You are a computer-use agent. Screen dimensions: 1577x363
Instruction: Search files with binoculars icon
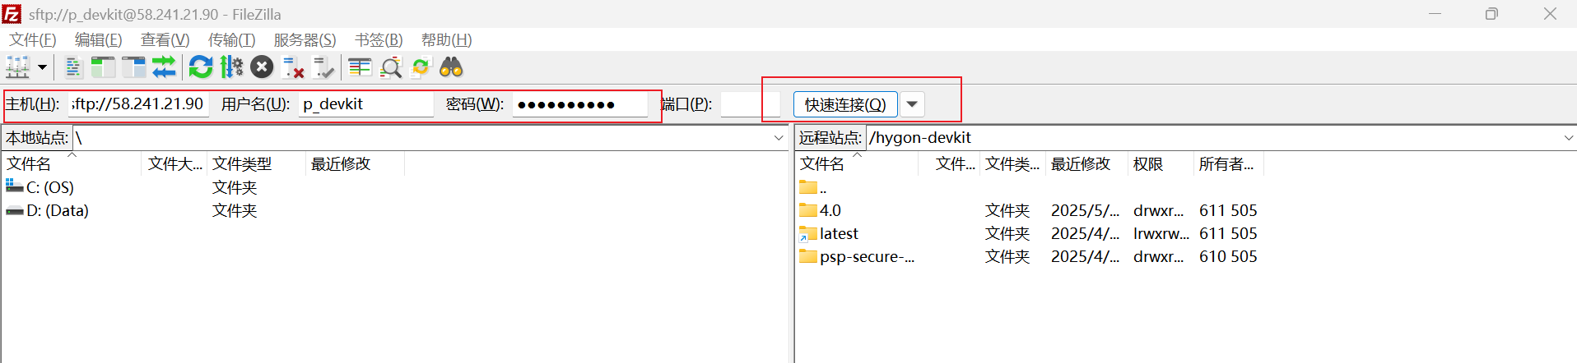[x=451, y=67]
